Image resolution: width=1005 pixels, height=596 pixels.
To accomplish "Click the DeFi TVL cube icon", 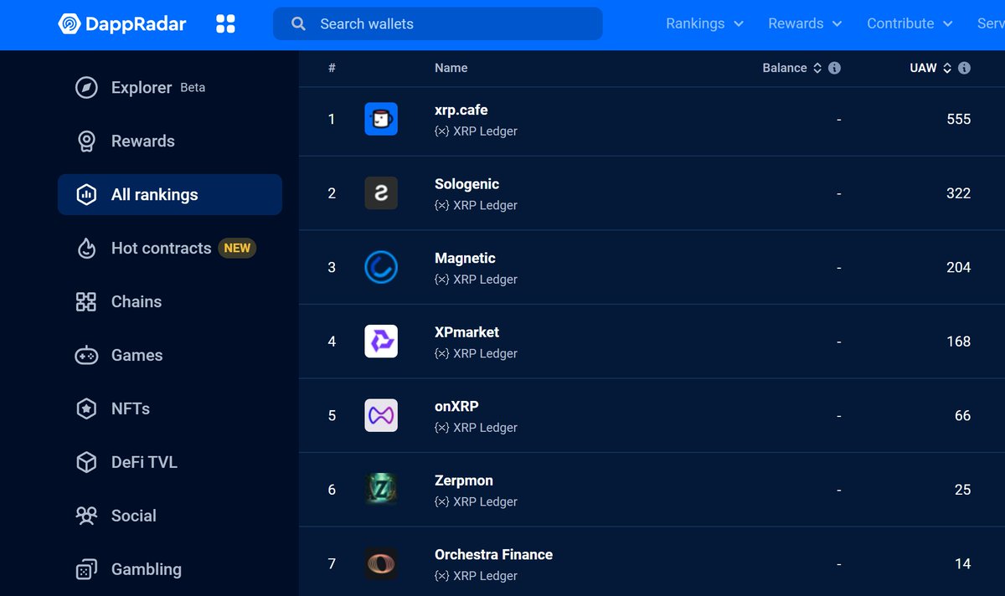I will [86, 462].
